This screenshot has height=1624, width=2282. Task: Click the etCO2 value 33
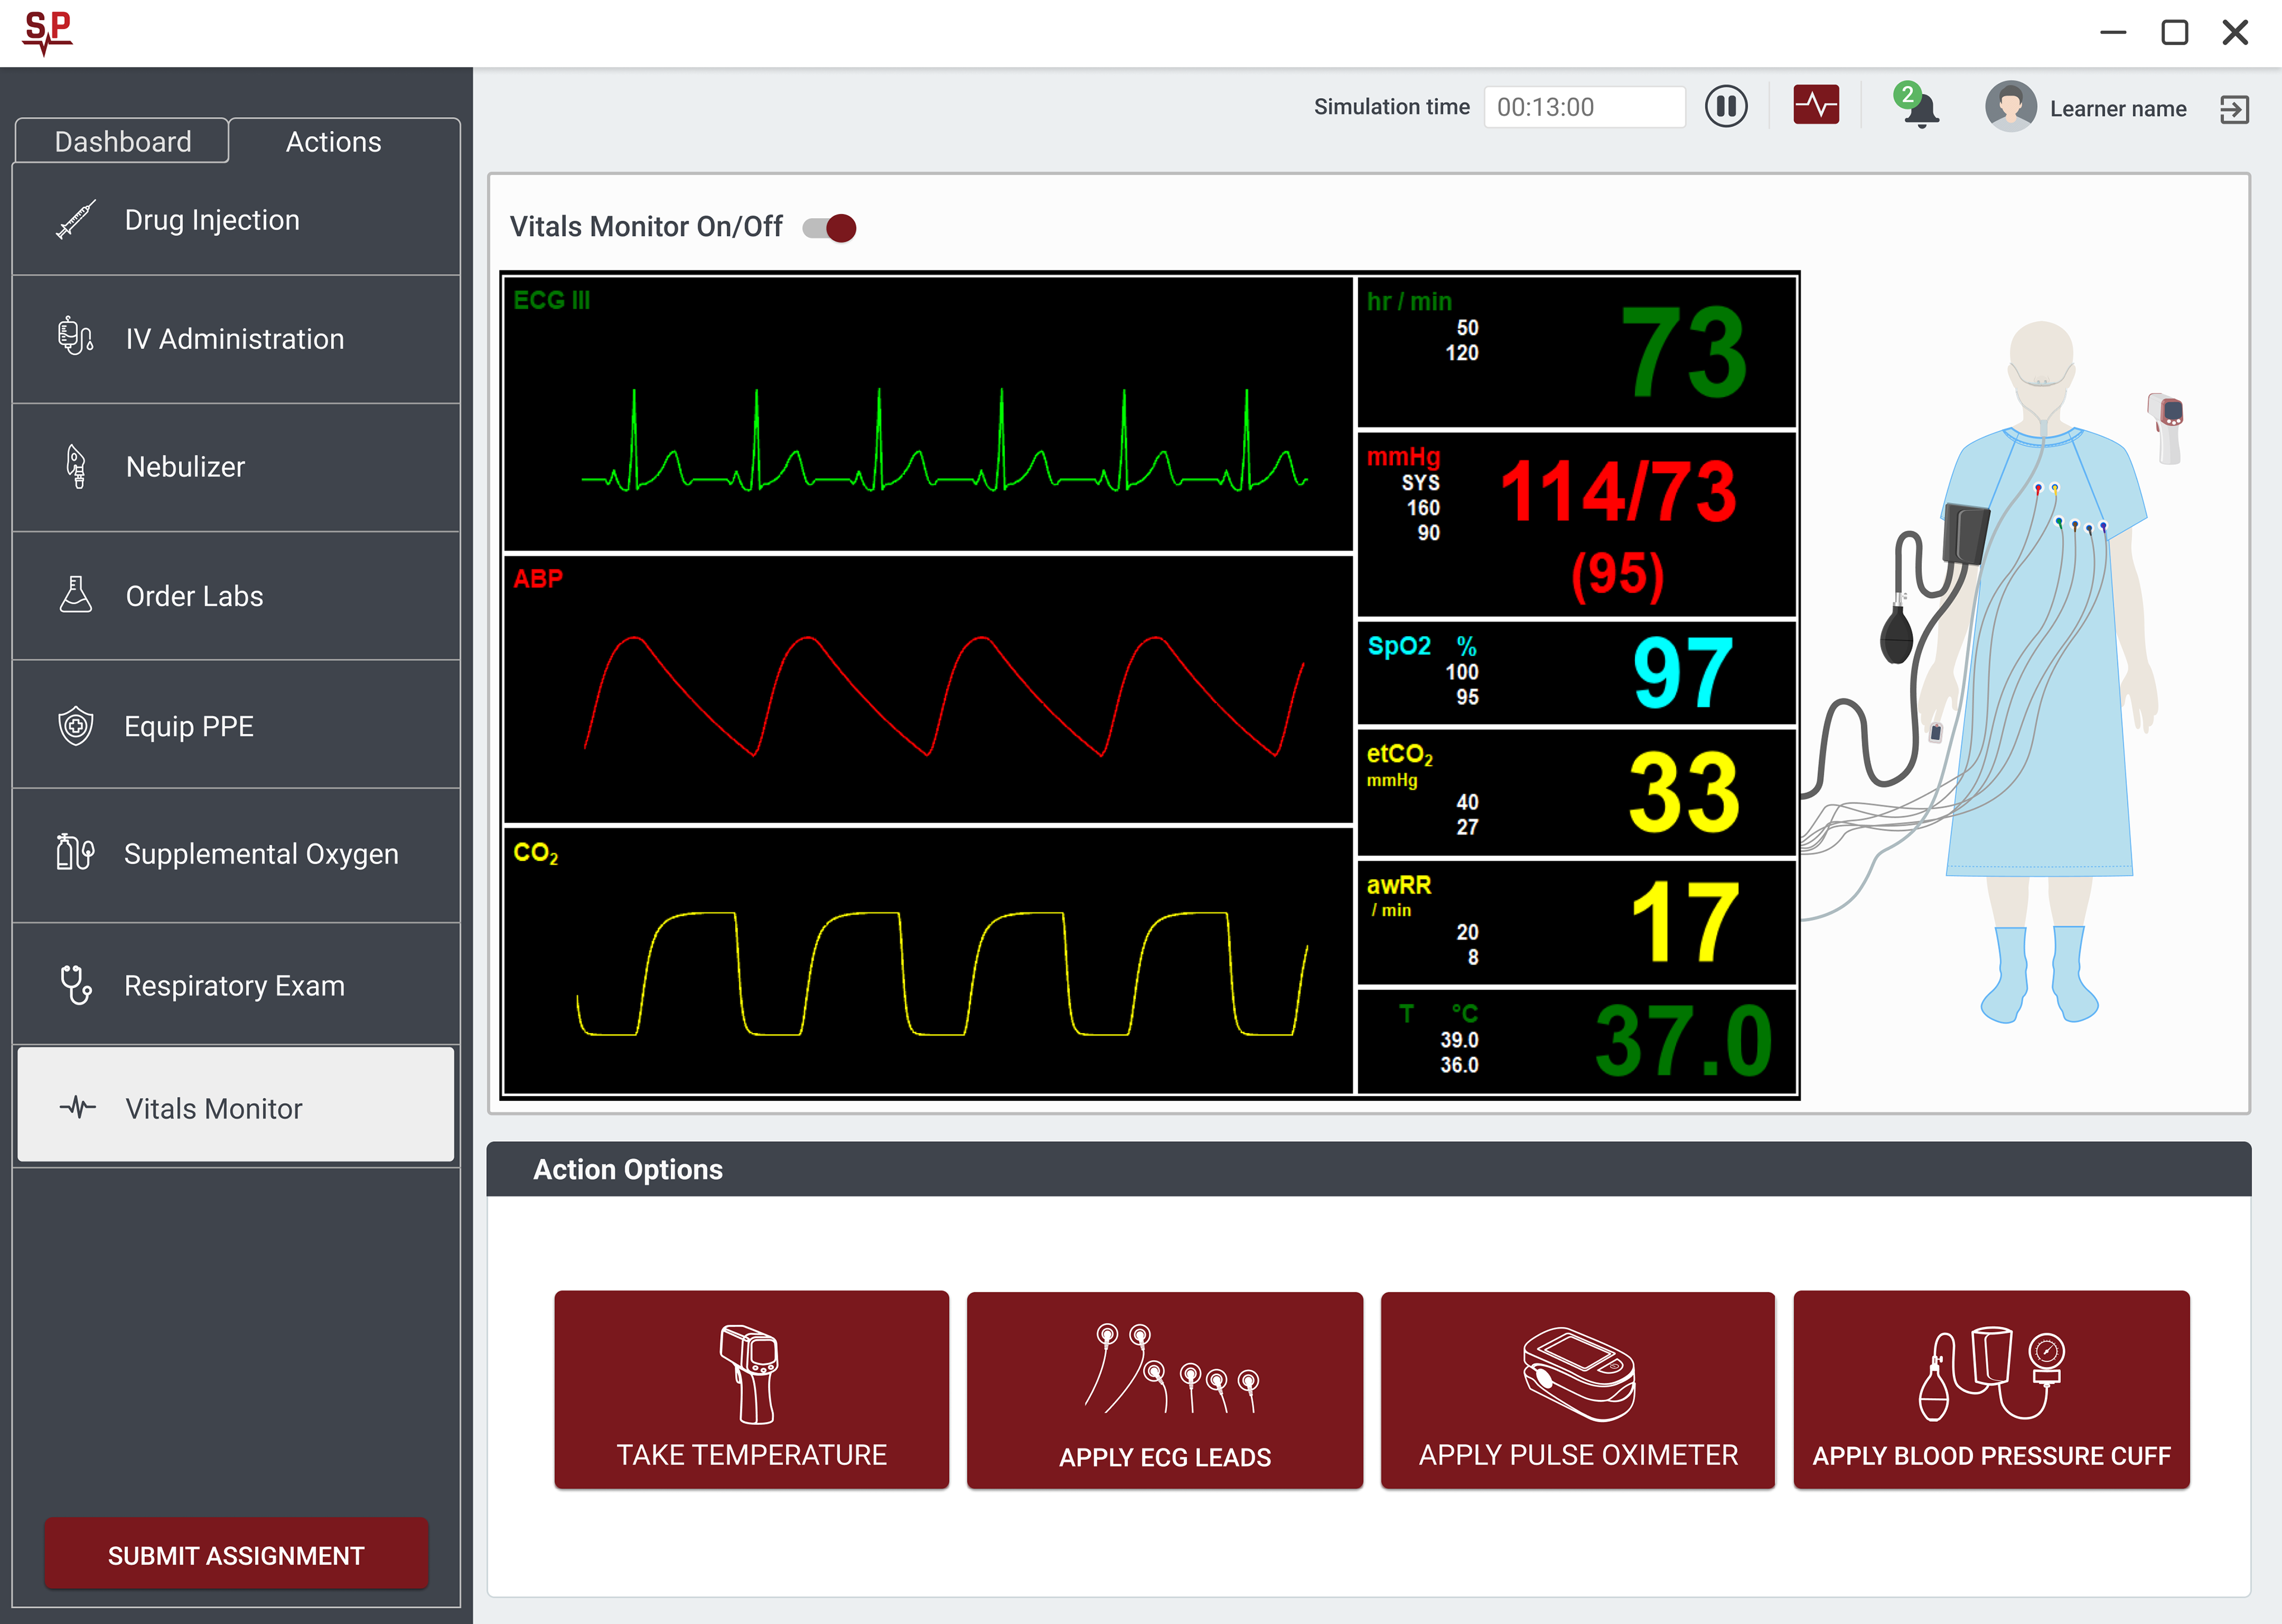click(x=1684, y=793)
